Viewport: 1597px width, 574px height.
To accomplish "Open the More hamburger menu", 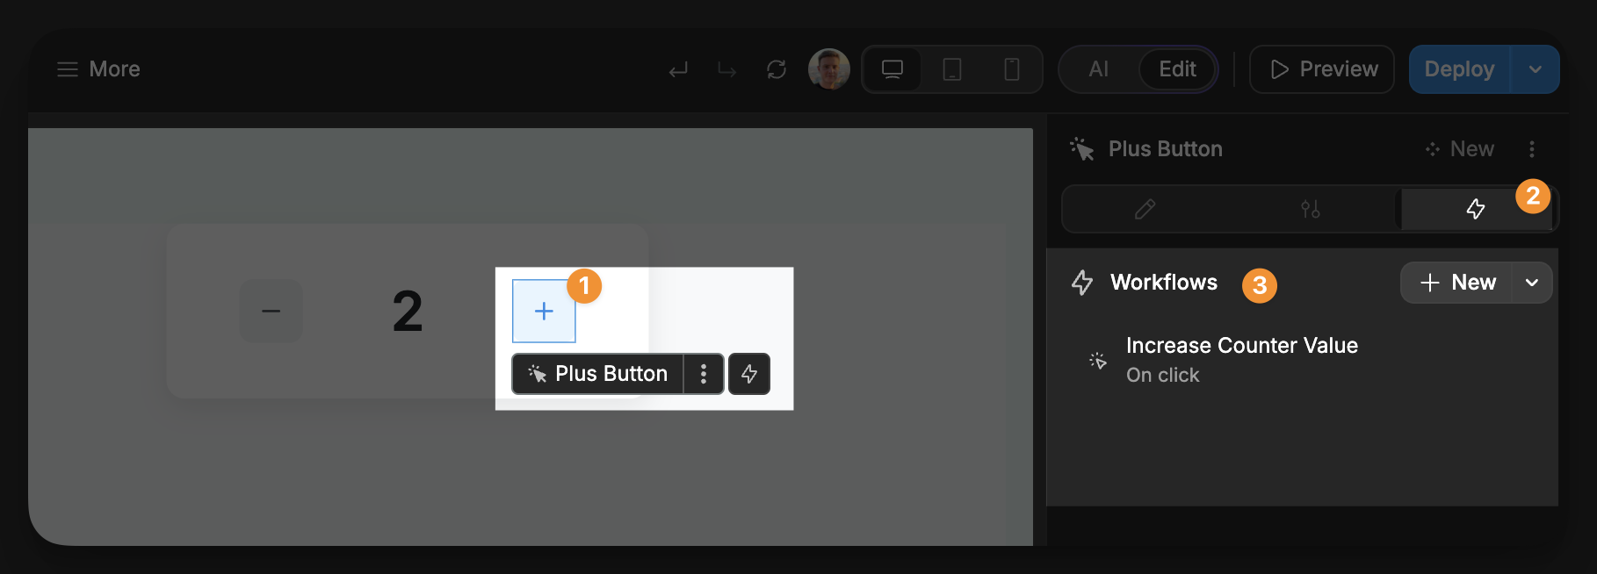I will (x=68, y=68).
